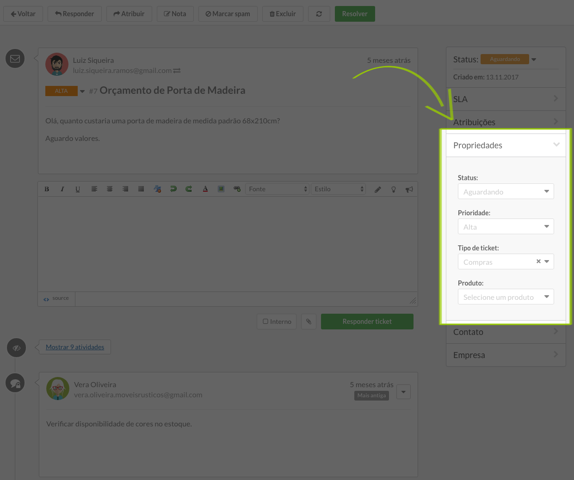The image size is (574, 480).
Task: Click Mostrar 9 atividades link
Action: pos(75,347)
